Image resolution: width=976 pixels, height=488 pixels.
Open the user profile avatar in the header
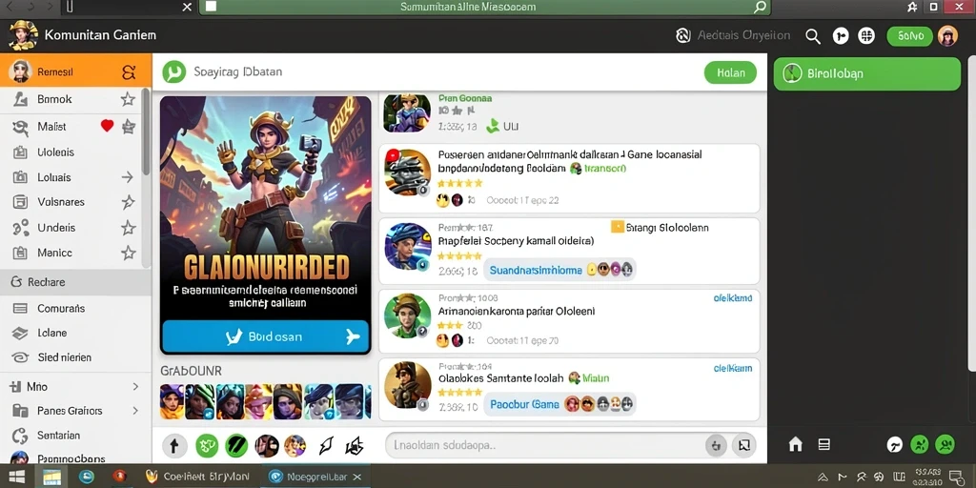(947, 36)
